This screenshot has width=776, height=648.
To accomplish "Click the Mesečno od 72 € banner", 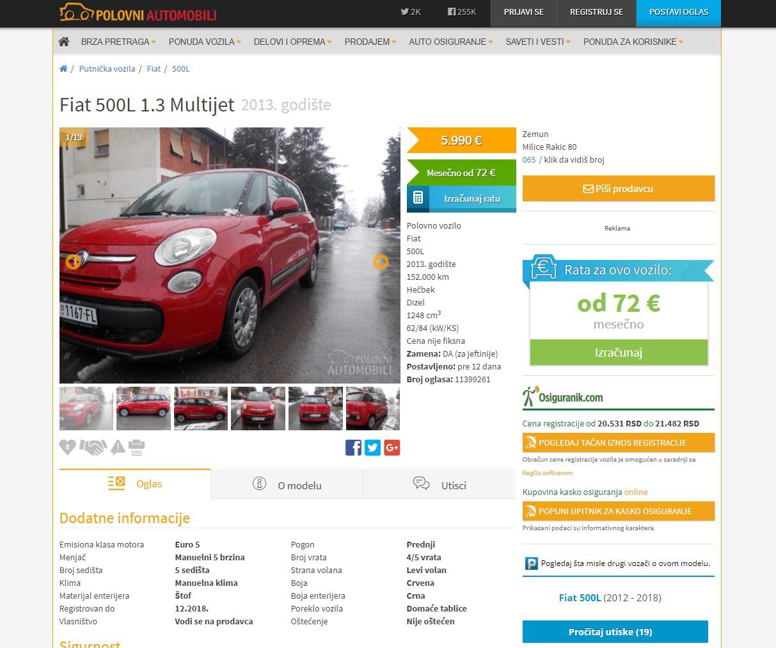I will click(461, 173).
